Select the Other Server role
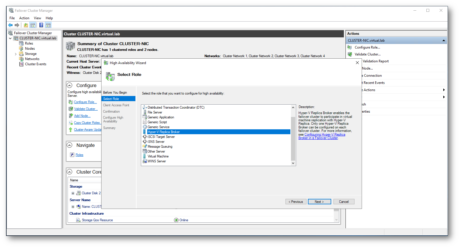This screenshot has width=460, height=248. click(156, 151)
